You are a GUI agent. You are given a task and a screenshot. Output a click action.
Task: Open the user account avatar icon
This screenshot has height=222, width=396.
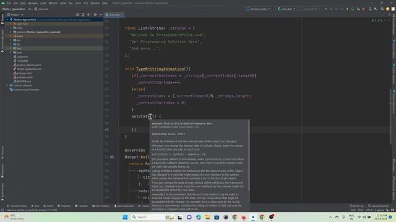point(388,9)
